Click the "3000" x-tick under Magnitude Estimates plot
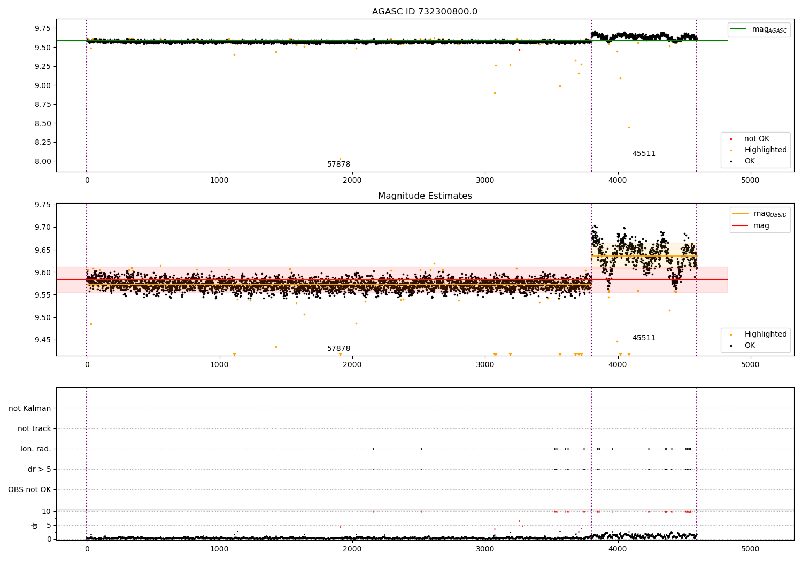This screenshot has height=561, width=802. click(x=485, y=365)
